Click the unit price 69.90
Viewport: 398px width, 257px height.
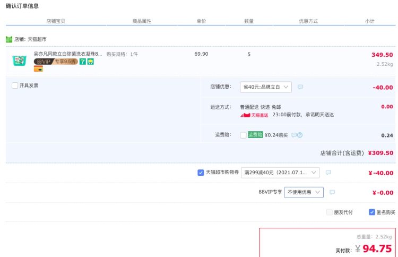pyautogui.click(x=201, y=54)
